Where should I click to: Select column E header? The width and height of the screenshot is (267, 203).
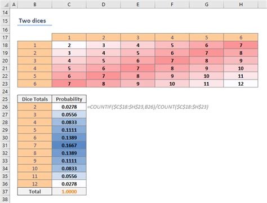(138, 4)
